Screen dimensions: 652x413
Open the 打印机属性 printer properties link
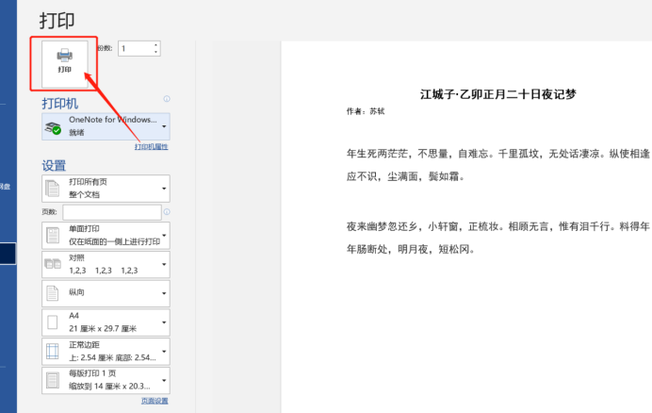(x=152, y=146)
